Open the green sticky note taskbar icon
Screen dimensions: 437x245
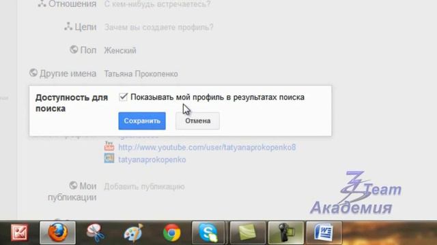click(x=247, y=233)
